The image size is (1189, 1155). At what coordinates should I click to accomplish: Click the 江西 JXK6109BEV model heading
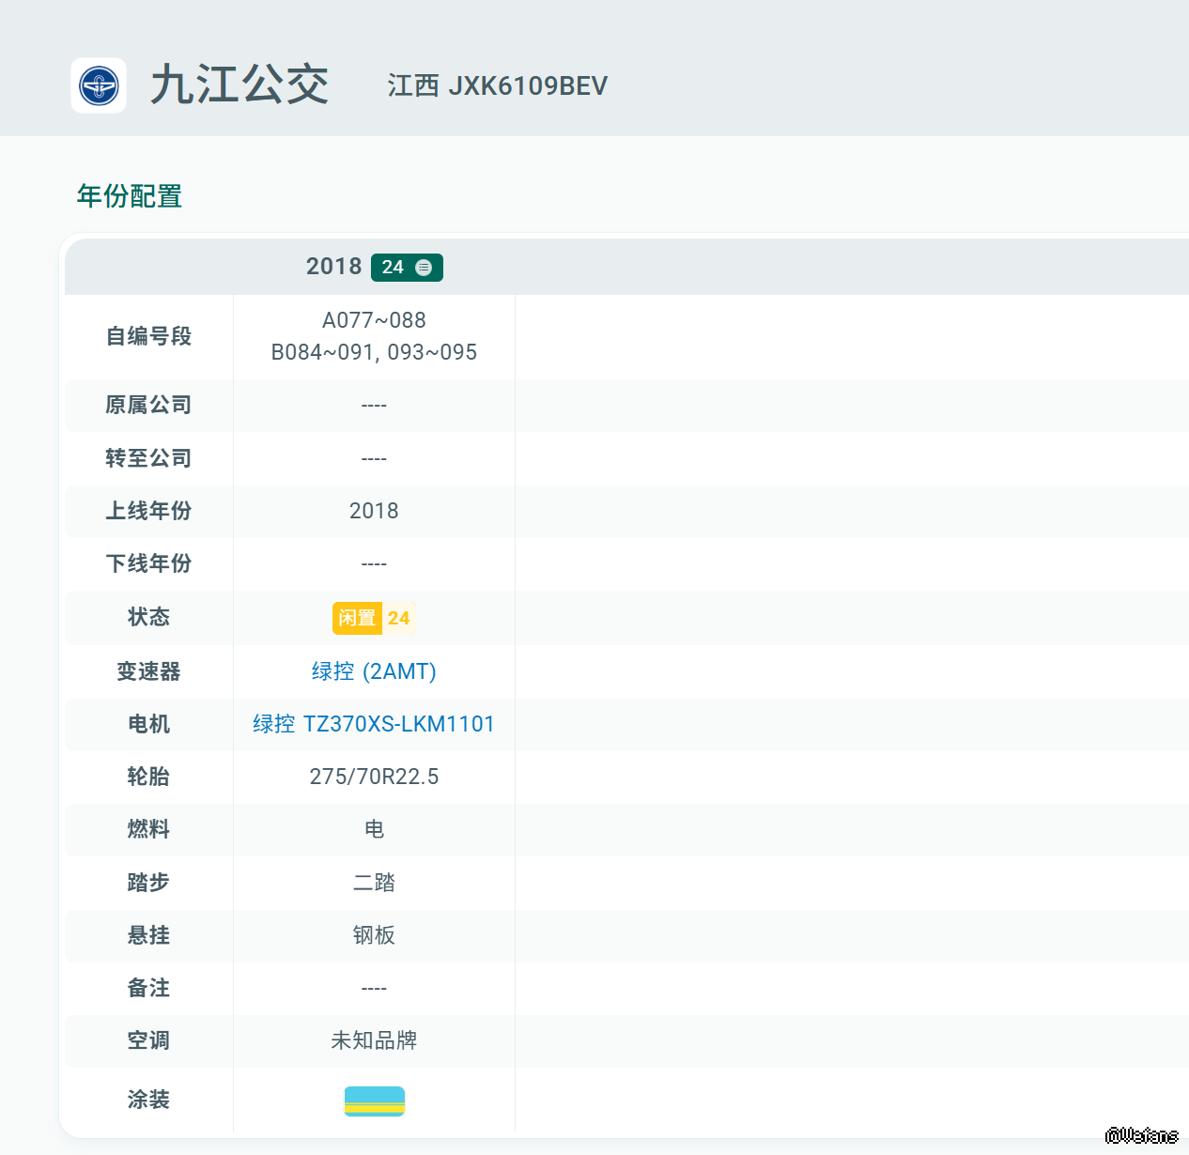point(498,85)
